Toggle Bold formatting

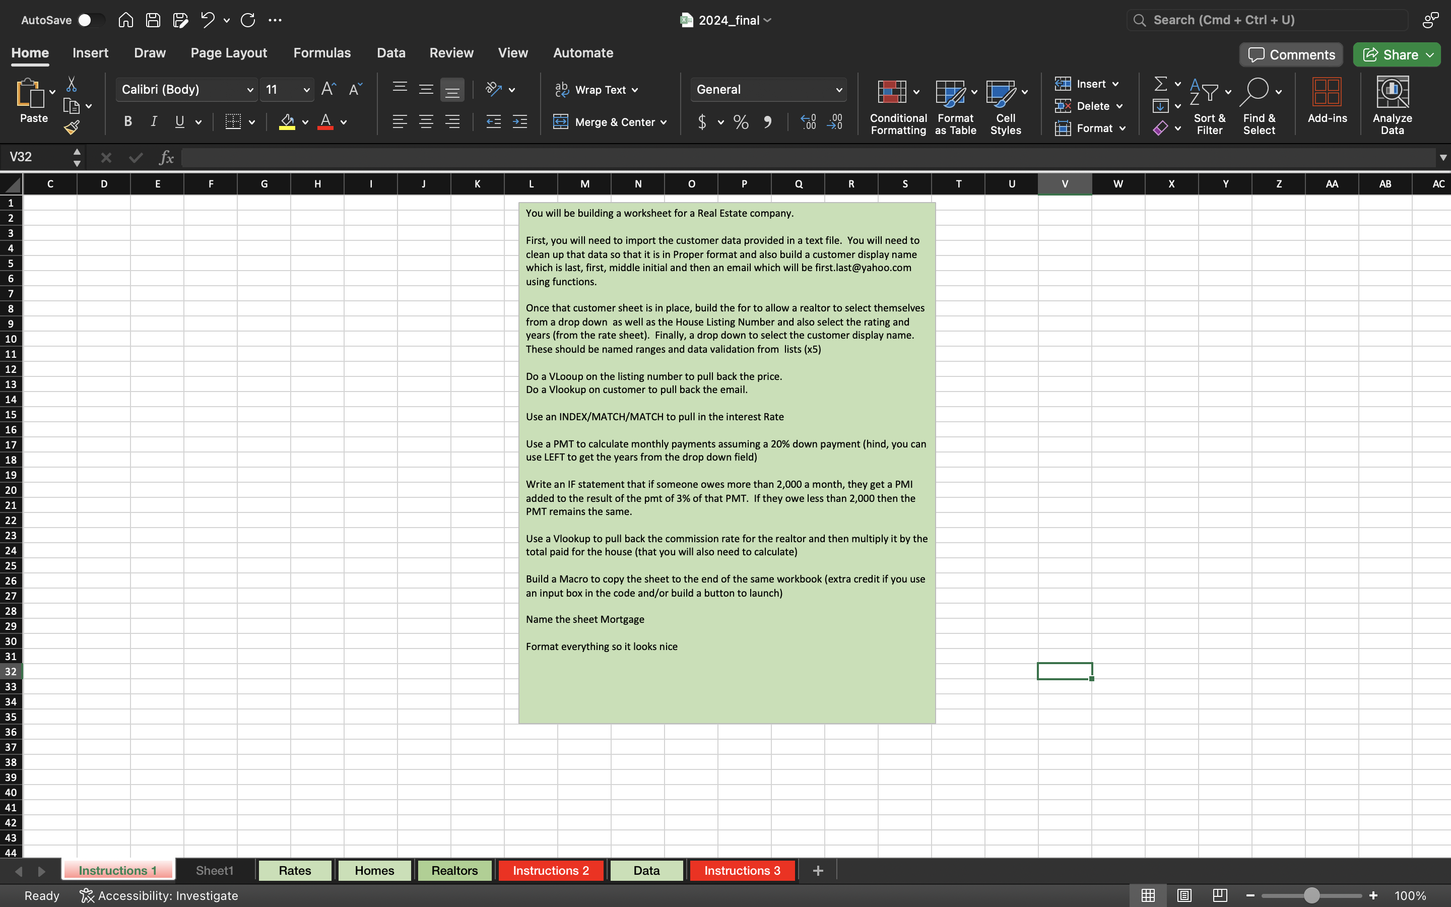(127, 122)
